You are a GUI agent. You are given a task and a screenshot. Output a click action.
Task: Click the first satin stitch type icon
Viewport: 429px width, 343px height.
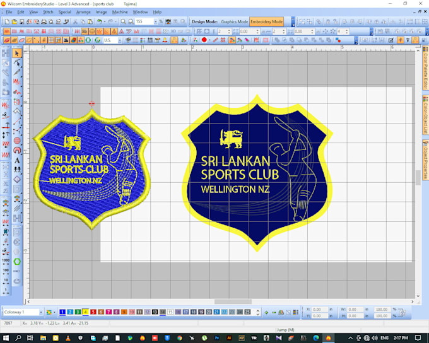6,31
